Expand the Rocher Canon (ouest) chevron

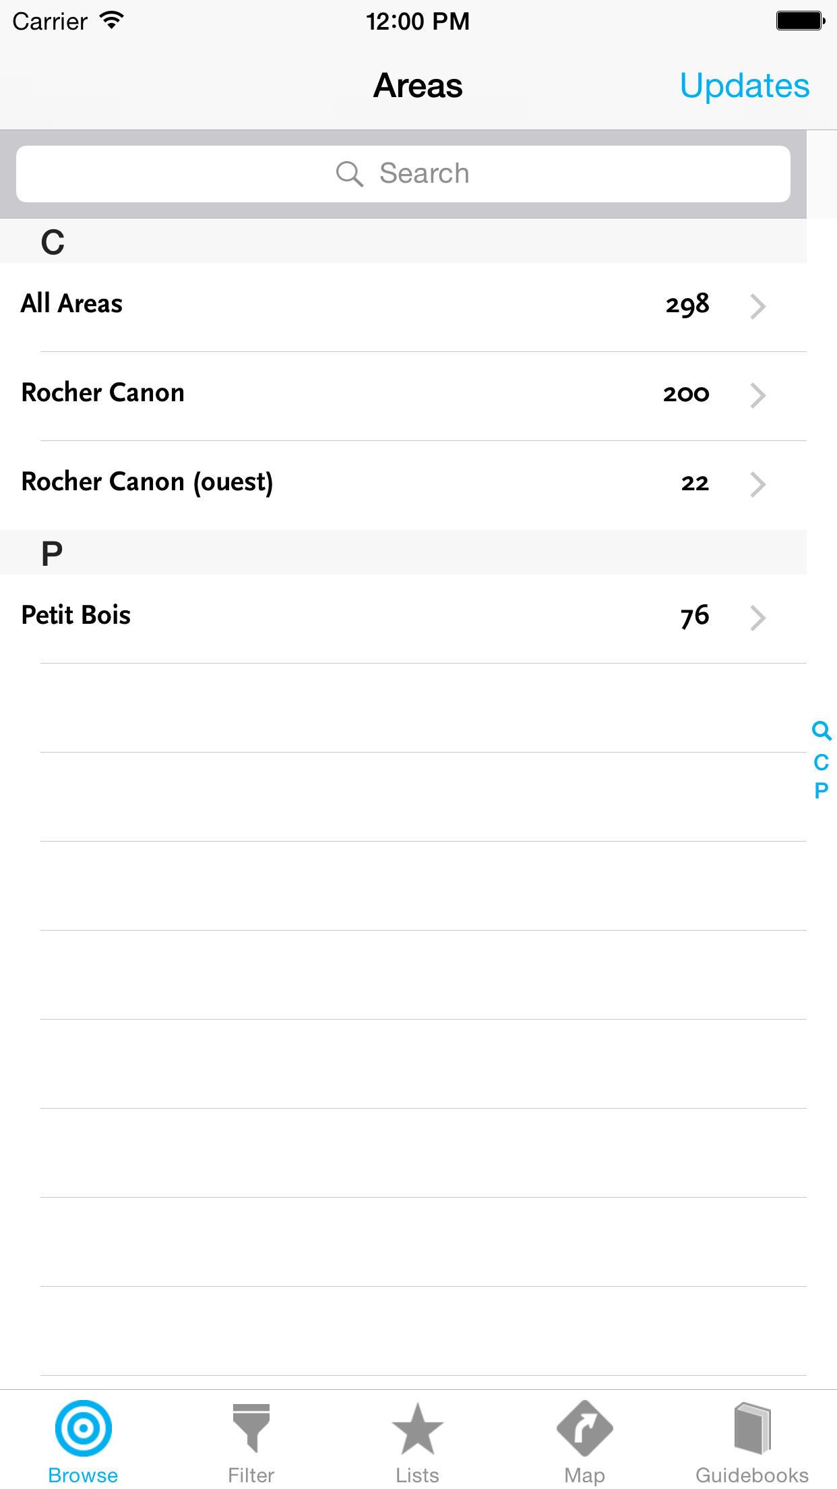[x=758, y=484]
